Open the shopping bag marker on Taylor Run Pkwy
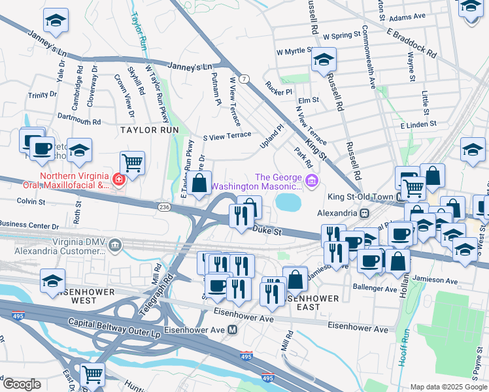The image size is (489, 392). pos(199,185)
